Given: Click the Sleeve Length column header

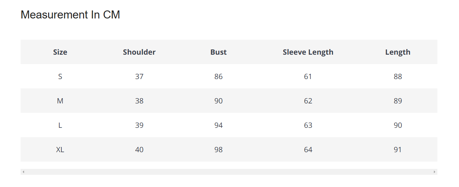Looking at the screenshot, I should (x=308, y=52).
